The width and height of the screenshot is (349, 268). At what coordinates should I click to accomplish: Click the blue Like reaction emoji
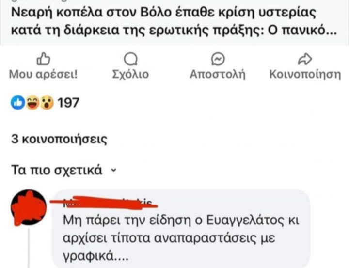coord(18,103)
